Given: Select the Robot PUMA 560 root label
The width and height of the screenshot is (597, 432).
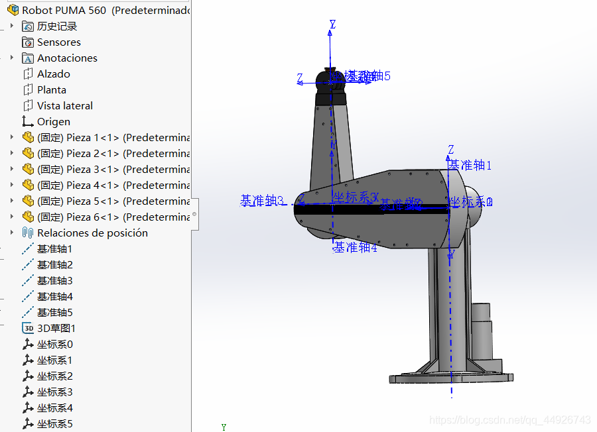Looking at the screenshot, I should pyautogui.click(x=106, y=10).
